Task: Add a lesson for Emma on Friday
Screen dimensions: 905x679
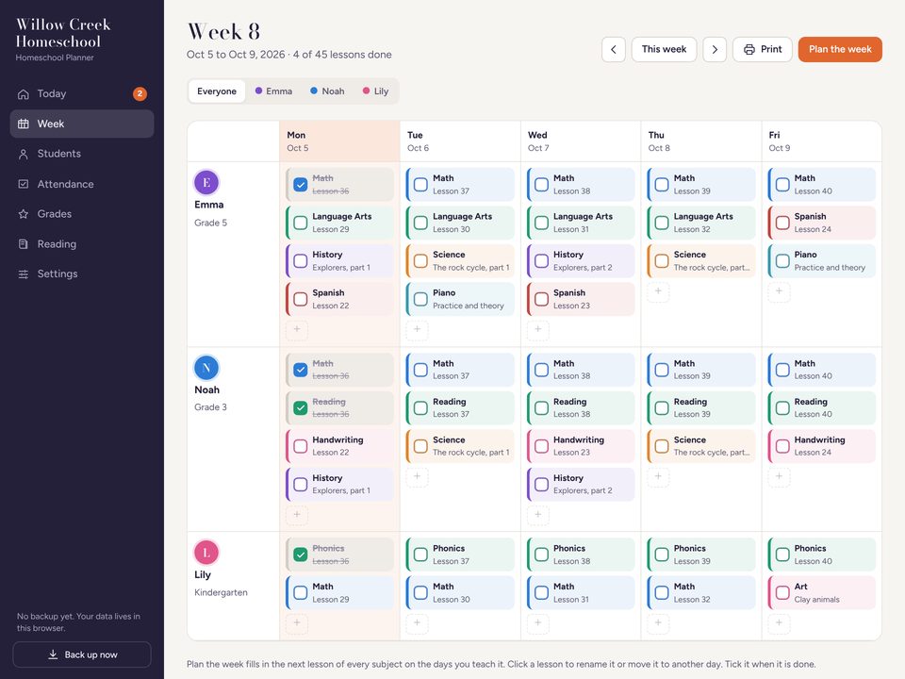Action: click(x=779, y=291)
